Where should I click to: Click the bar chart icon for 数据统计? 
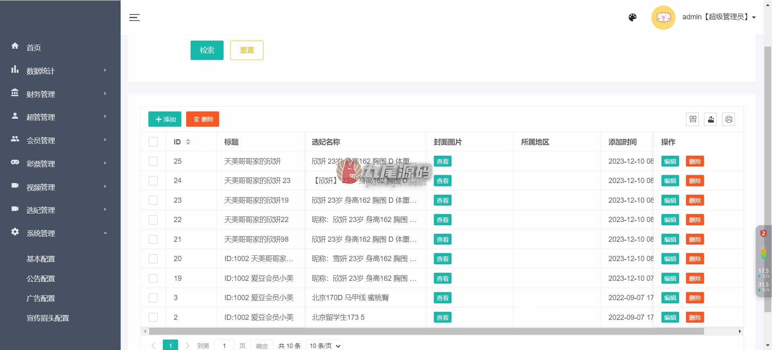[15, 69]
